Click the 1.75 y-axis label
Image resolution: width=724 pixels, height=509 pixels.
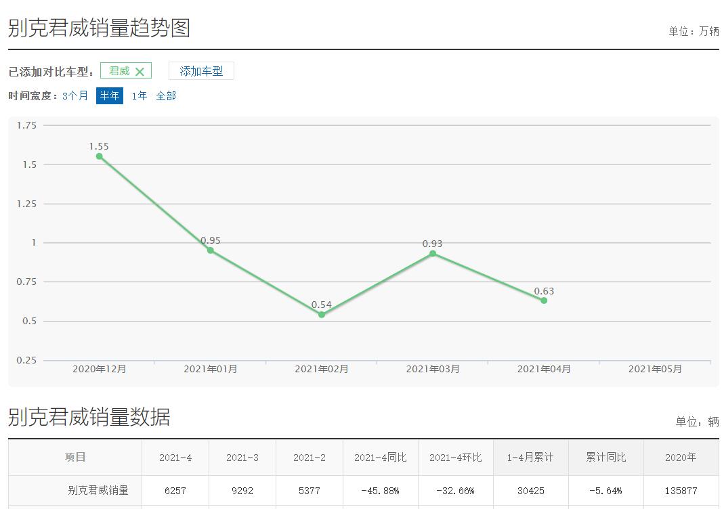(26, 125)
